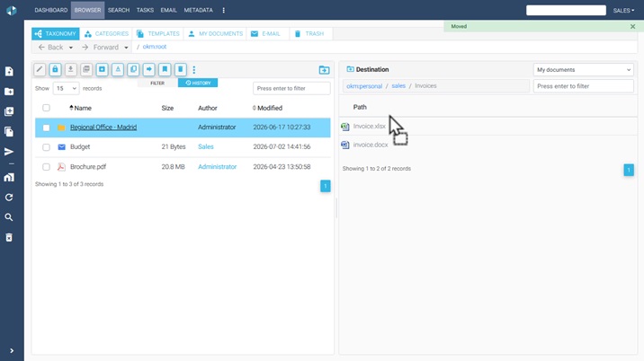The height and width of the screenshot is (361, 644).
Task: Expand the sidebar with the bottom chevron
Action: (x=12, y=351)
